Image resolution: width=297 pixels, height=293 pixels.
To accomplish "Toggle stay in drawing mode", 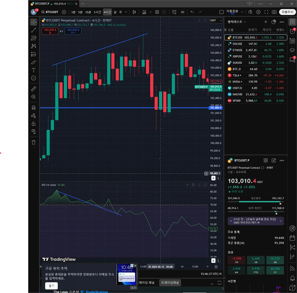I will point(34,116).
